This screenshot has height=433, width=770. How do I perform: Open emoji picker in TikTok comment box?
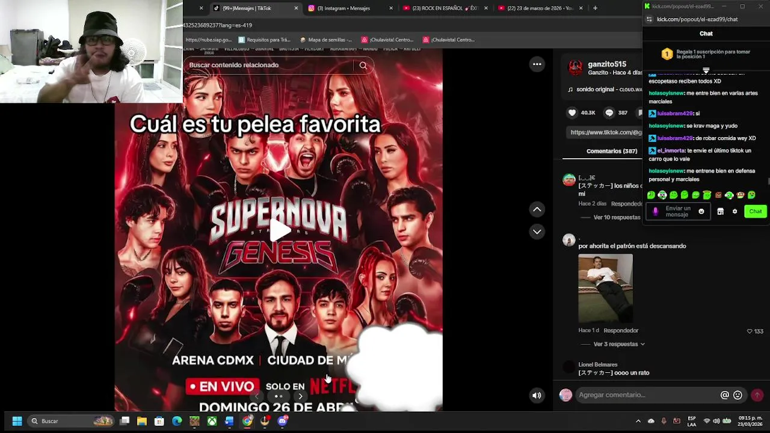tap(738, 395)
